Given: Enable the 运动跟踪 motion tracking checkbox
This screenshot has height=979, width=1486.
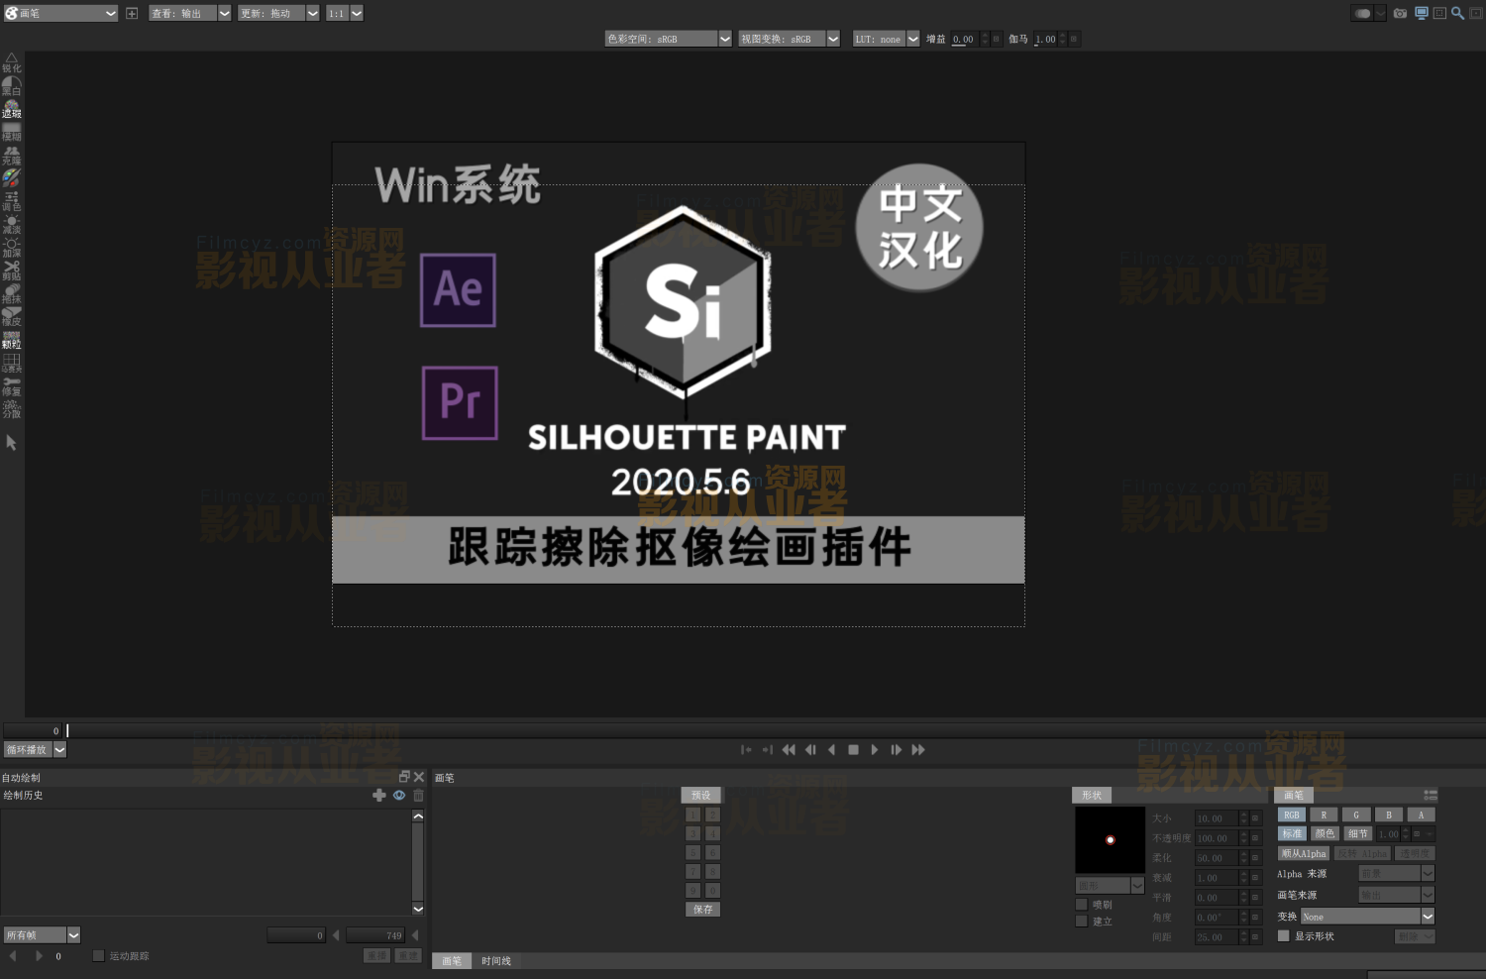Looking at the screenshot, I should point(98,955).
